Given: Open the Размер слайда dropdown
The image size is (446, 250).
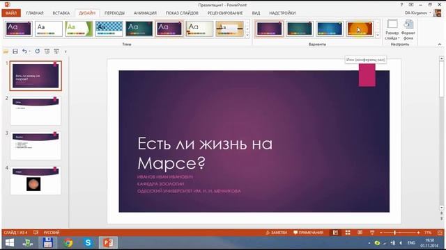Looking at the screenshot, I should click(x=392, y=30).
